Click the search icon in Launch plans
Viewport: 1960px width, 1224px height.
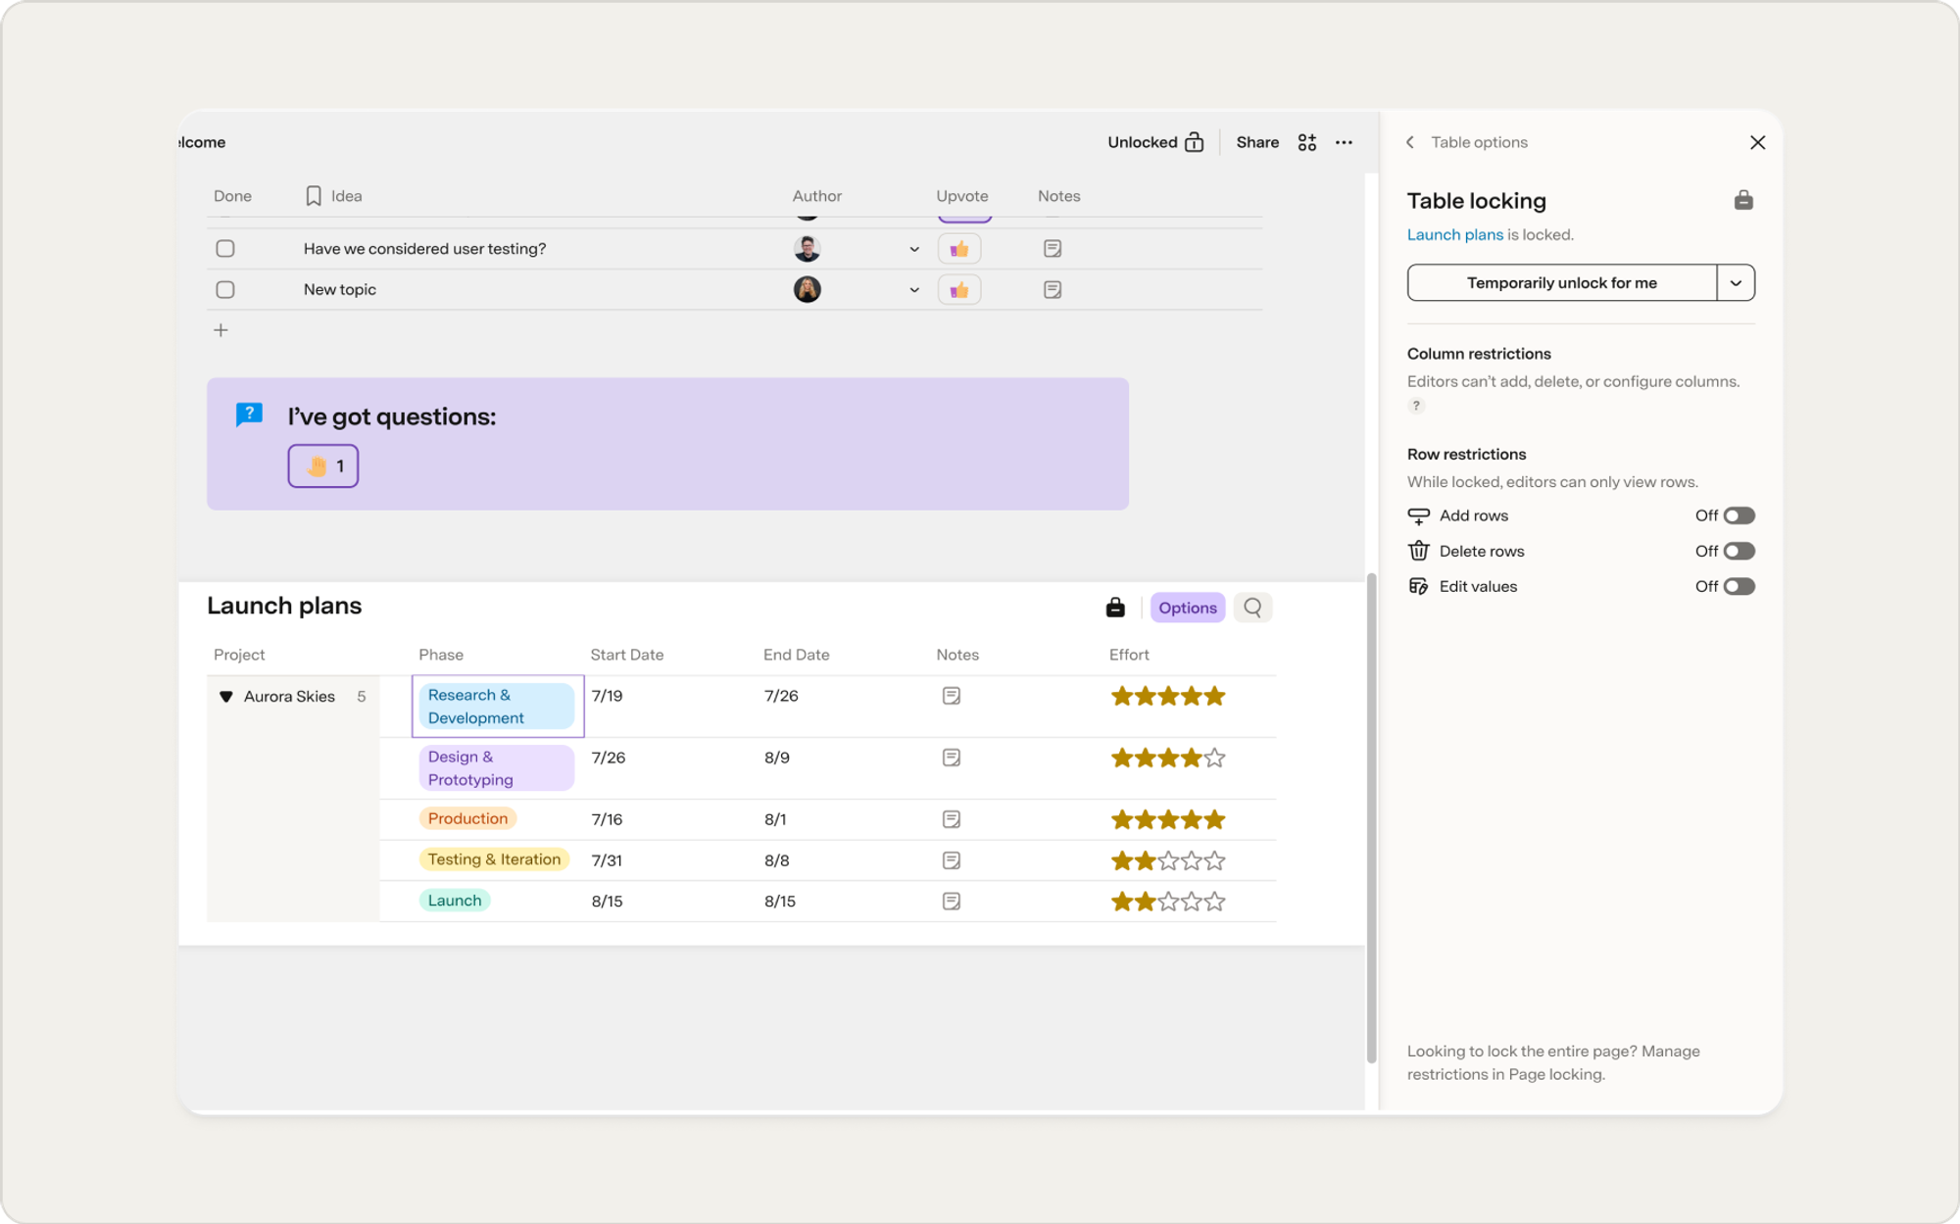click(1252, 608)
